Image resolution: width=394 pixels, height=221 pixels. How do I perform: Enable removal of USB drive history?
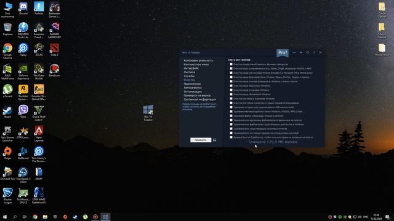coord(231,107)
